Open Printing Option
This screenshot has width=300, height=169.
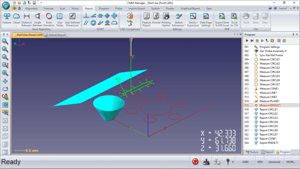click(x=166, y=20)
